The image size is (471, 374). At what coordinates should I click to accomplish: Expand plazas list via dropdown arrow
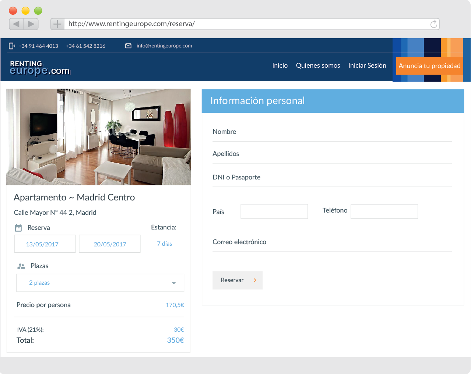pyautogui.click(x=174, y=283)
